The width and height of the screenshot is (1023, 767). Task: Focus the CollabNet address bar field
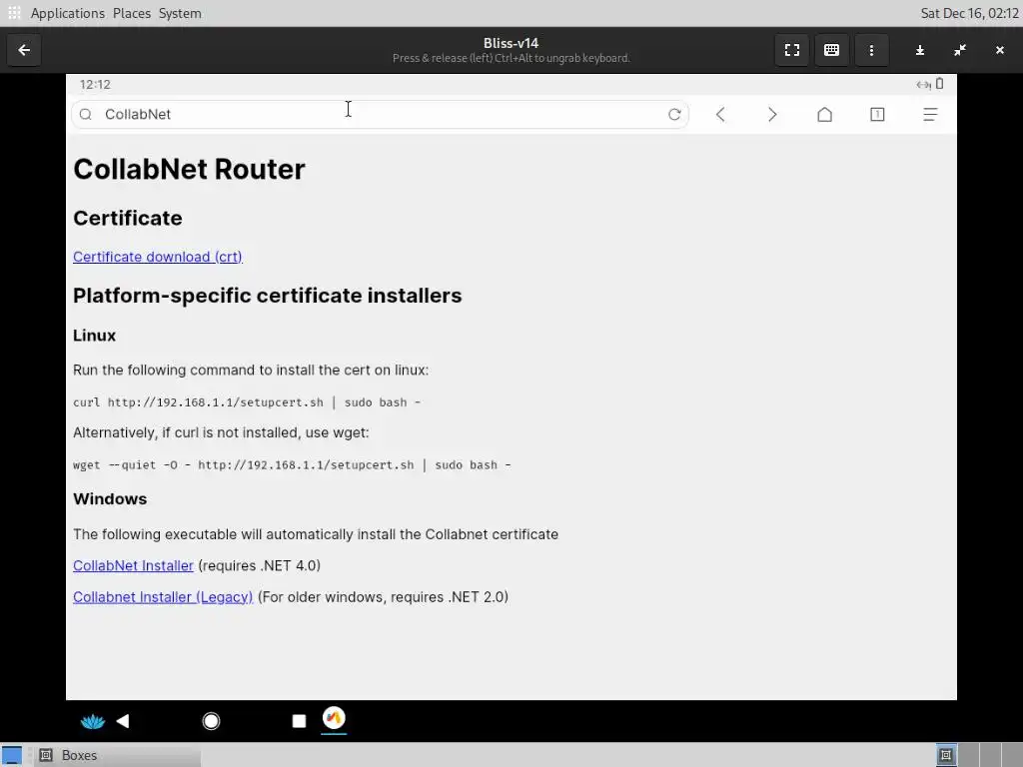click(x=380, y=115)
